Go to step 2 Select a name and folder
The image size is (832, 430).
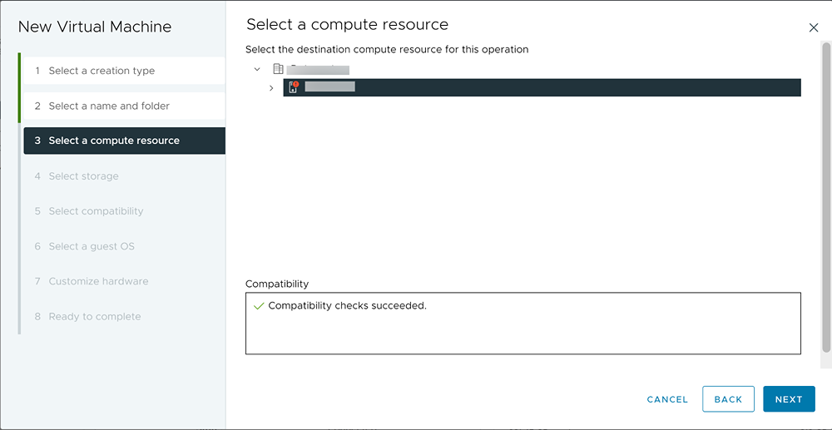click(x=109, y=106)
